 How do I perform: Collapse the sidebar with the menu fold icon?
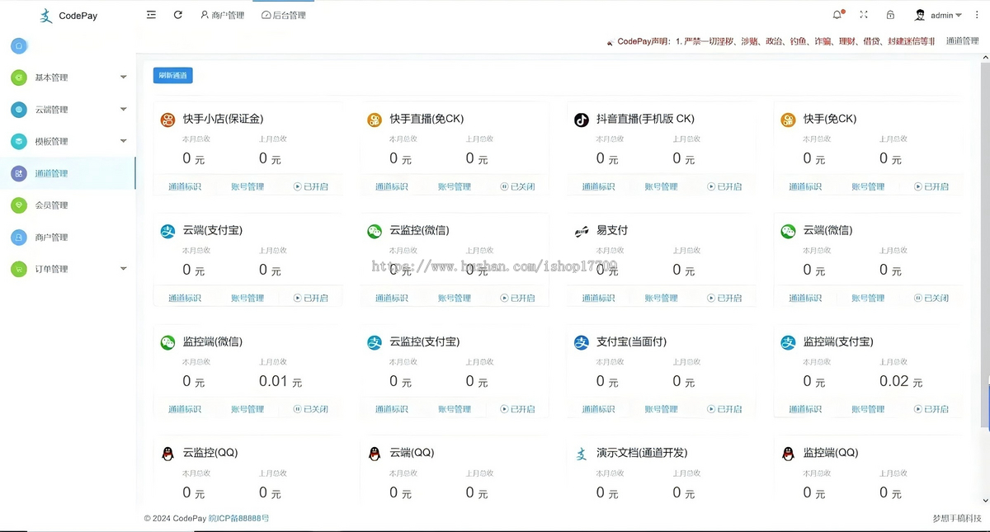(x=151, y=15)
